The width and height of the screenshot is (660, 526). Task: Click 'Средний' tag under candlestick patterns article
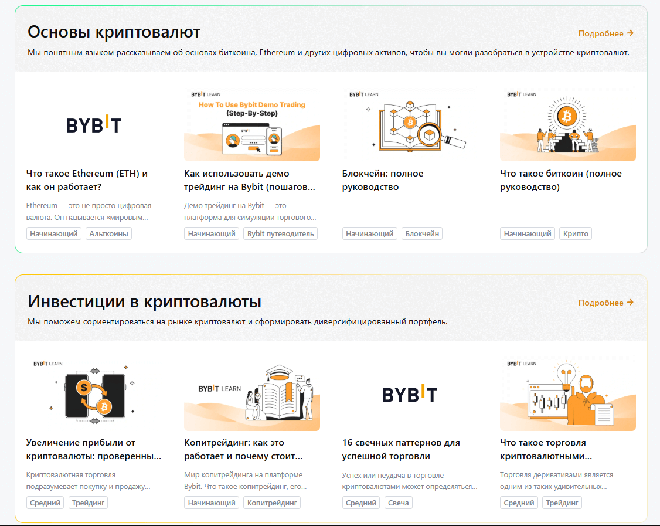[361, 503]
